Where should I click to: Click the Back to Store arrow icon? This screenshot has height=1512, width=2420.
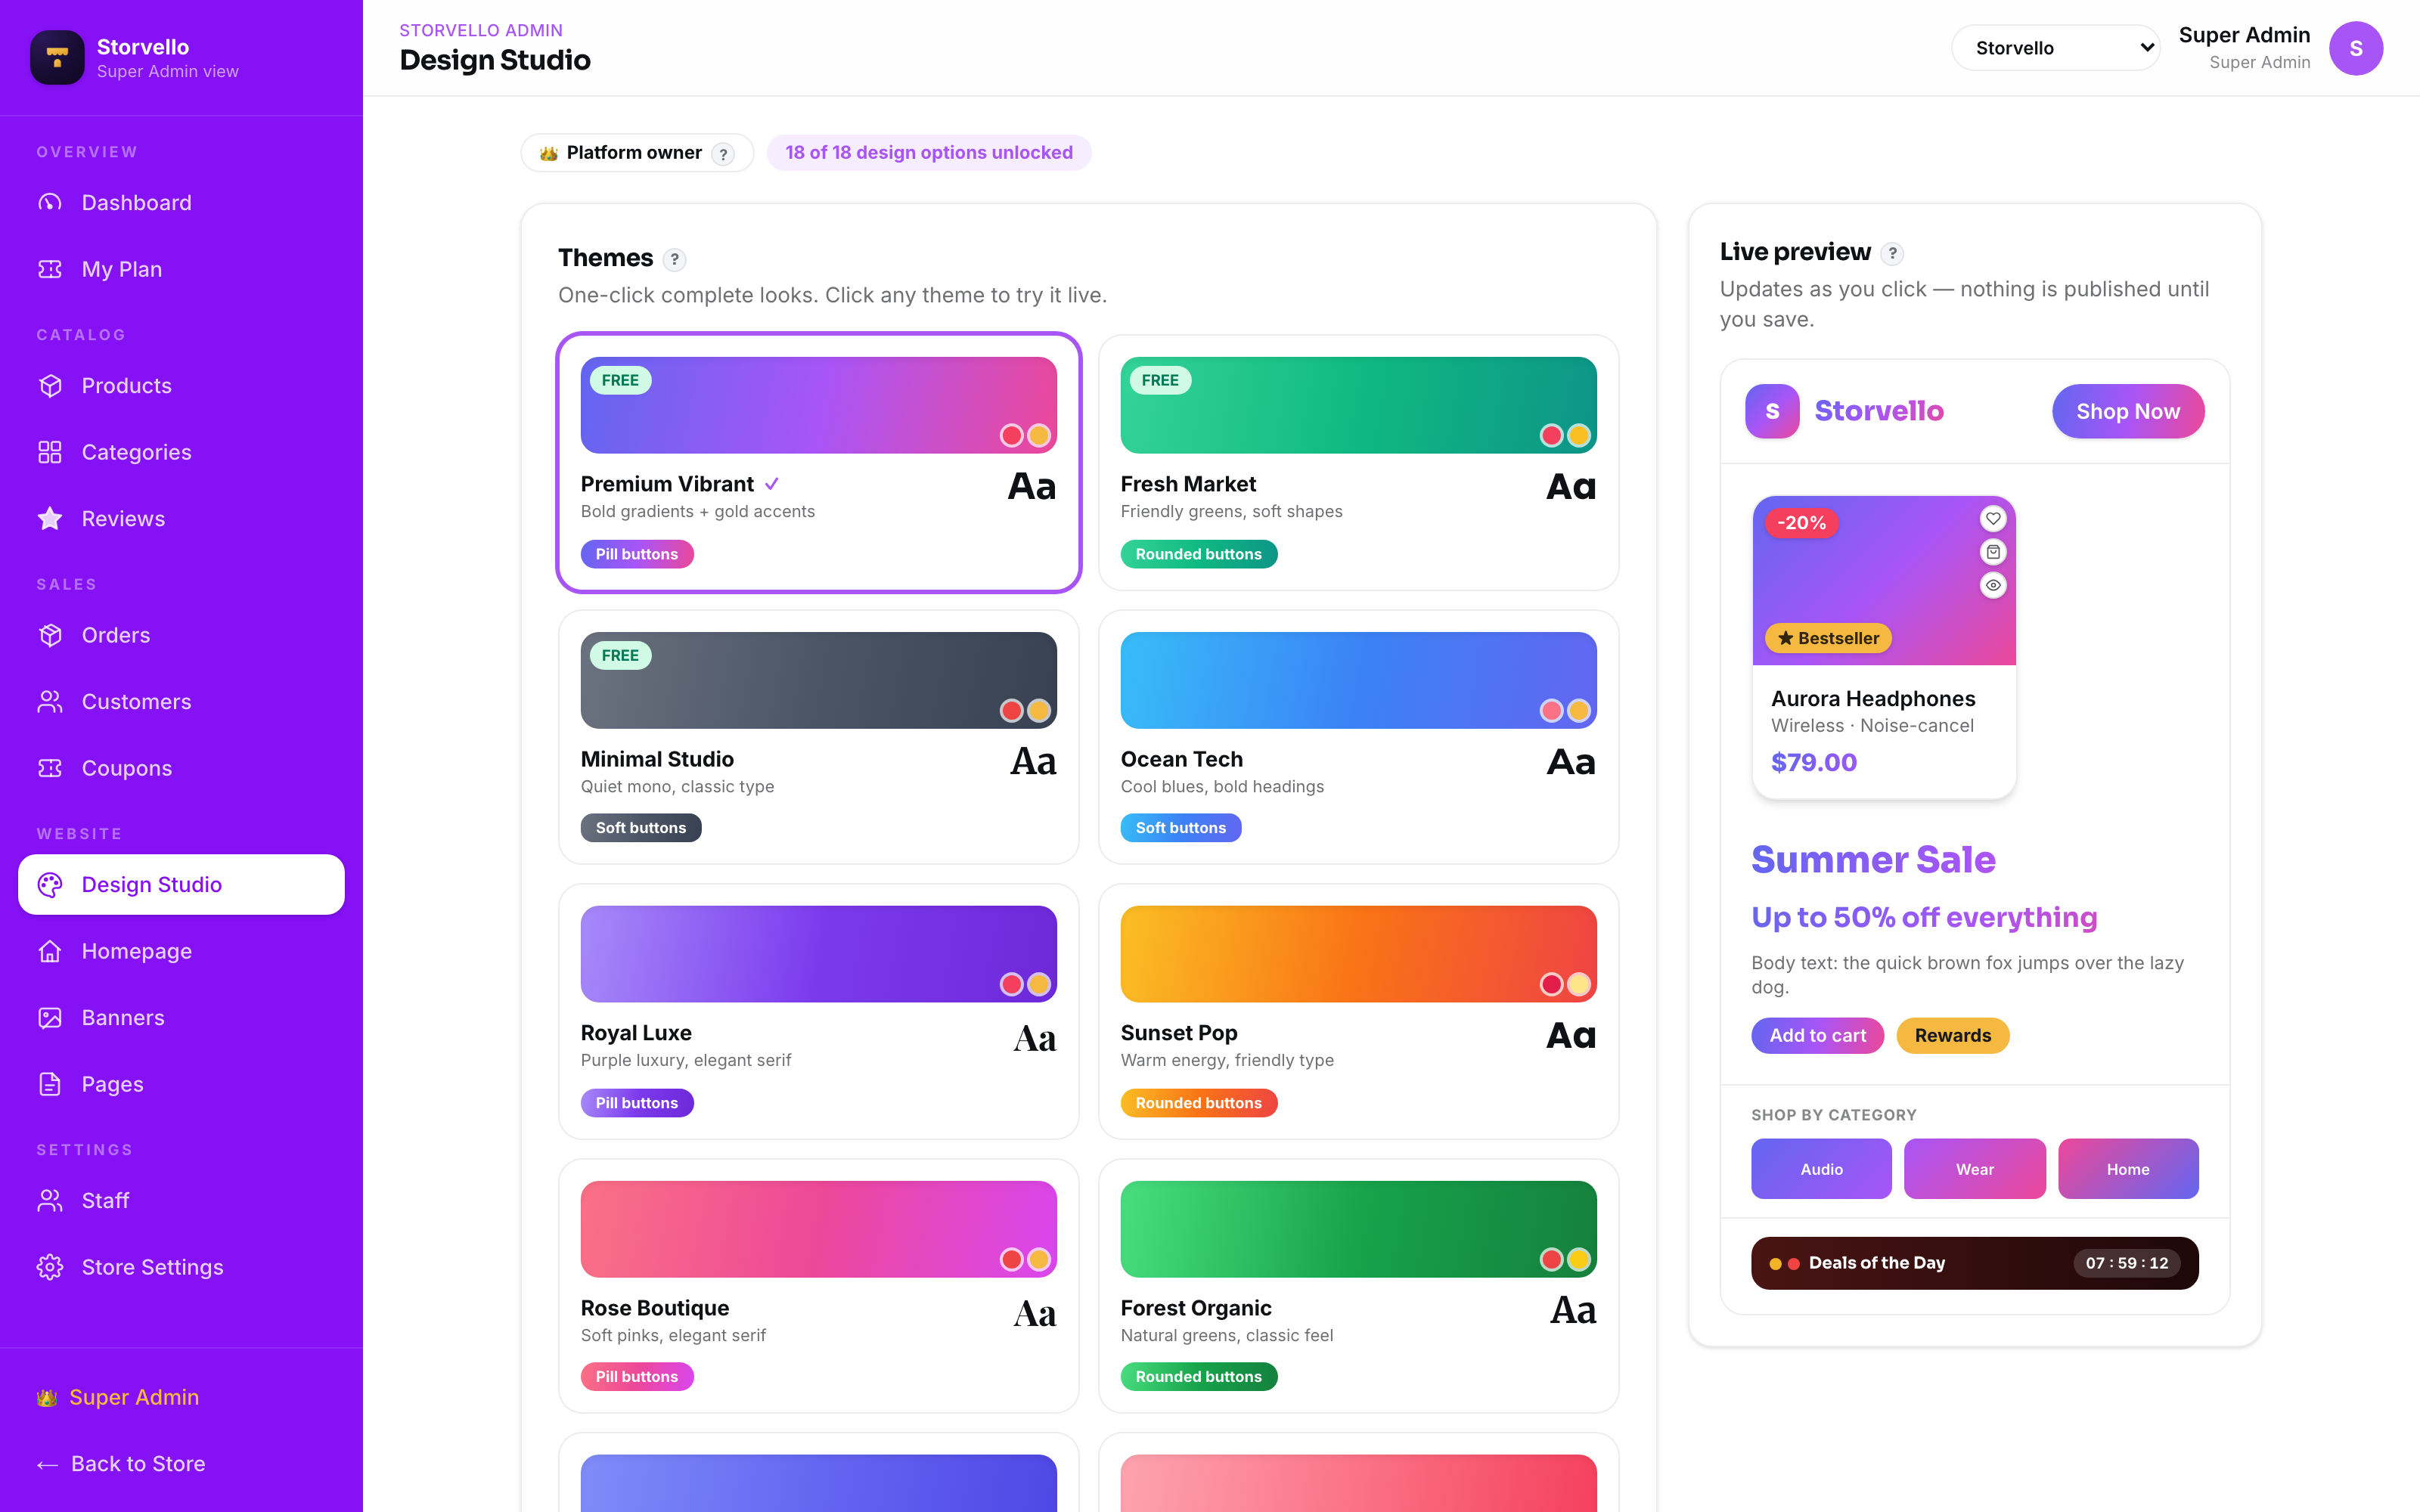tap(47, 1465)
